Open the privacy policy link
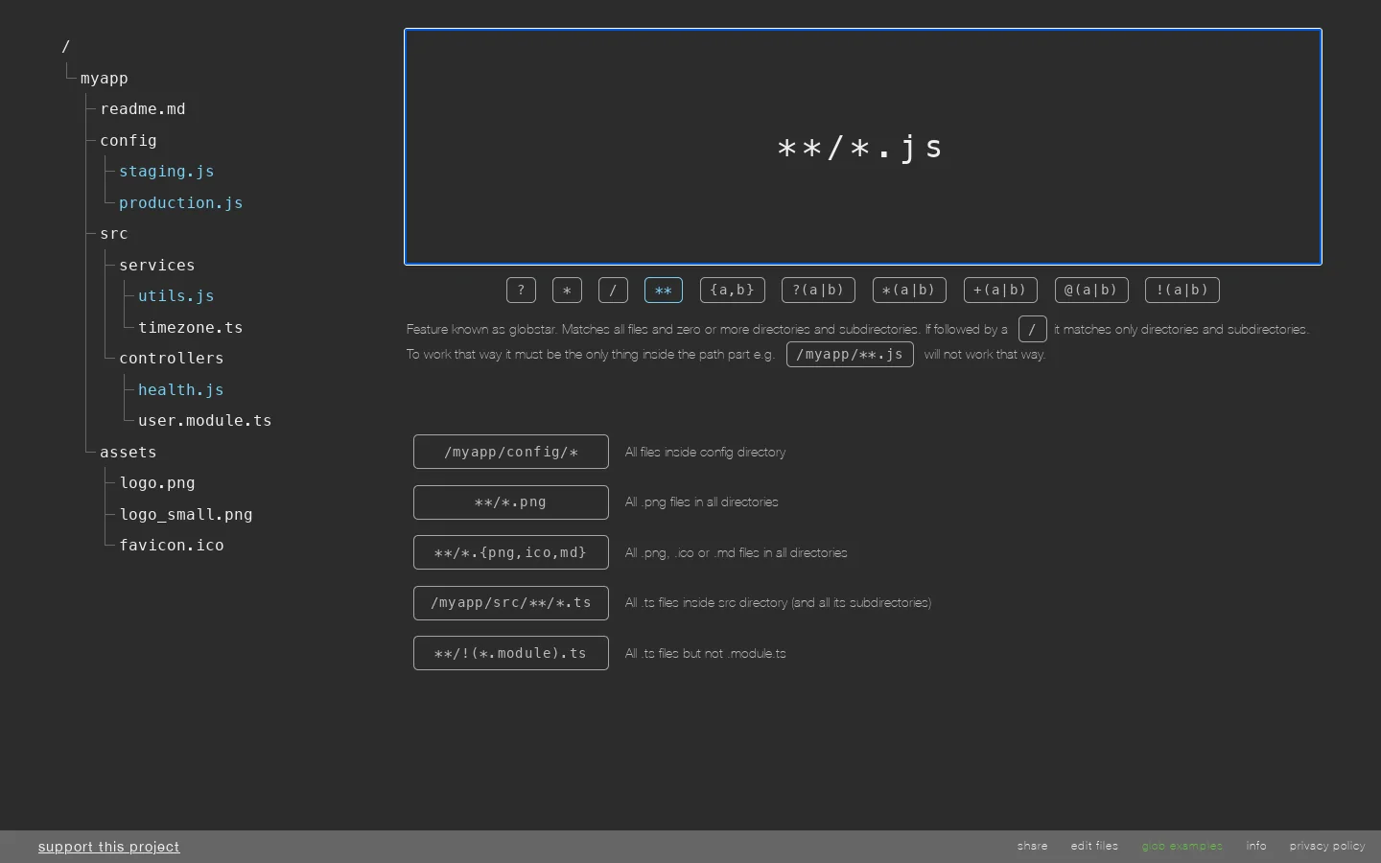The width and height of the screenshot is (1381, 863). [x=1327, y=846]
